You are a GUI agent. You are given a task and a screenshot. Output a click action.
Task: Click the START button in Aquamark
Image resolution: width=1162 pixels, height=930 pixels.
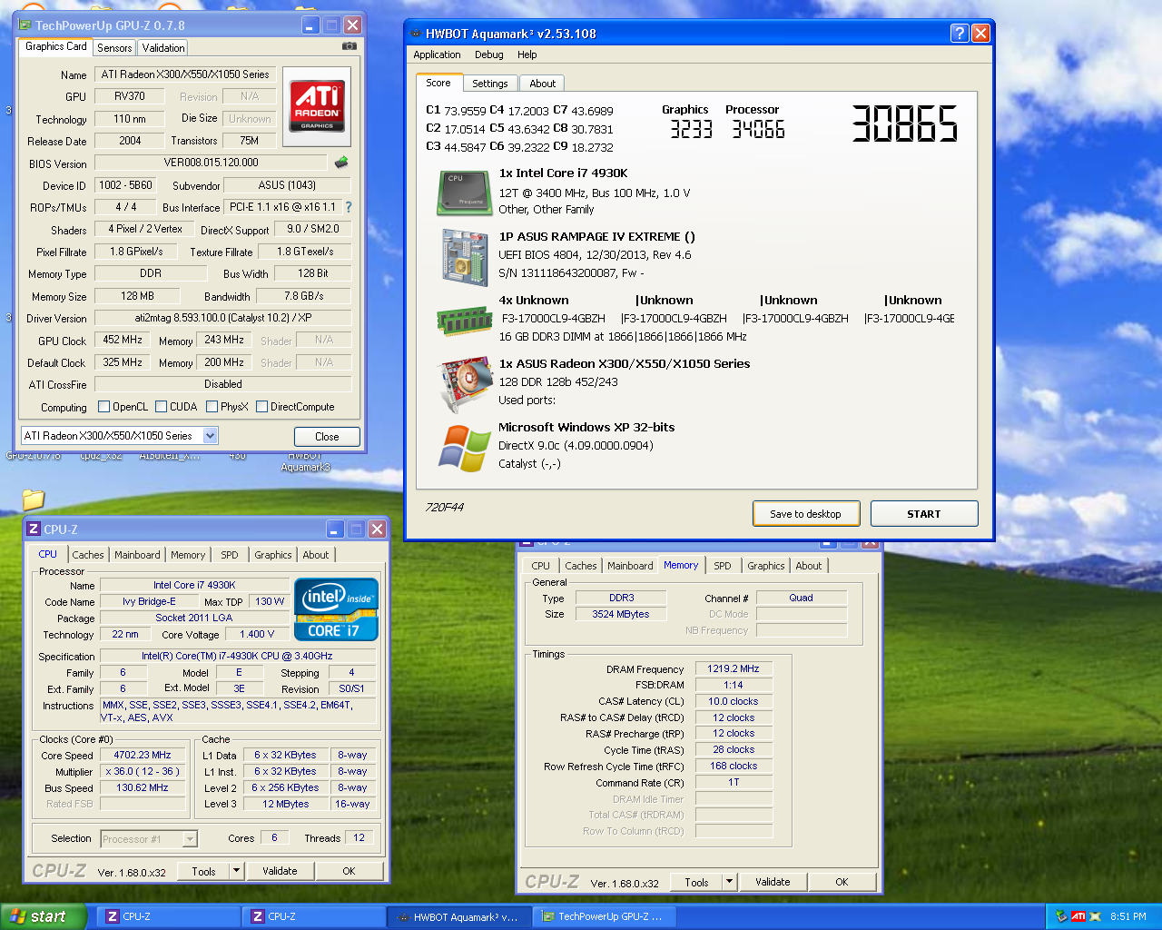pyautogui.click(x=924, y=514)
